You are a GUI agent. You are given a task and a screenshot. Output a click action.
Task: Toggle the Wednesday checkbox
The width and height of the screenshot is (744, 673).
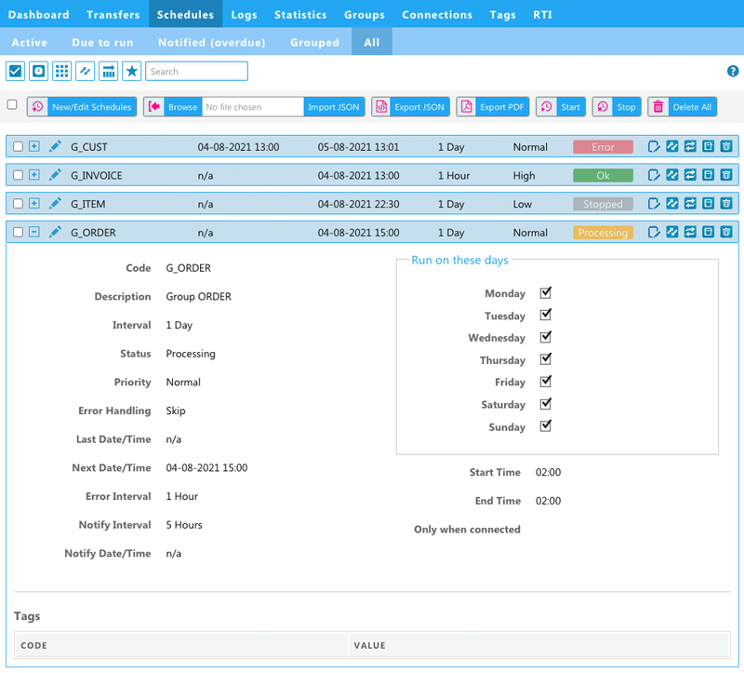pyautogui.click(x=546, y=337)
